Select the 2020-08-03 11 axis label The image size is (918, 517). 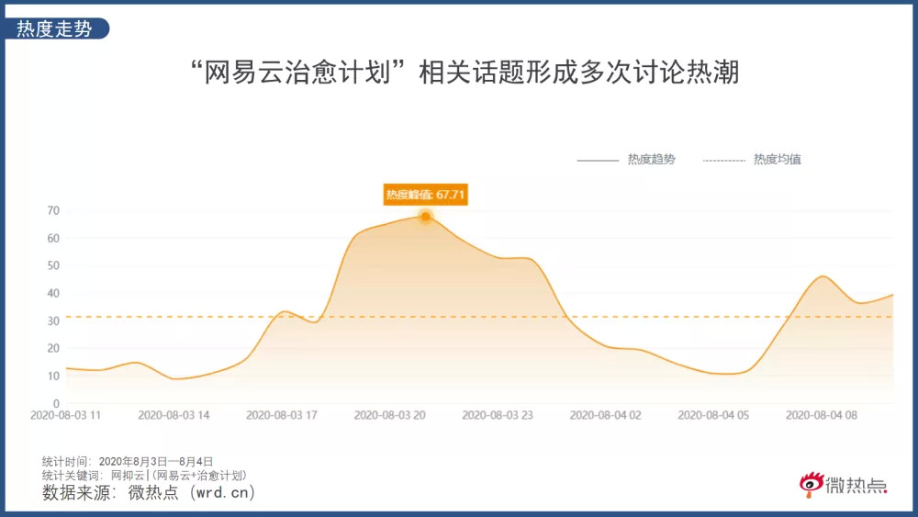(66, 415)
